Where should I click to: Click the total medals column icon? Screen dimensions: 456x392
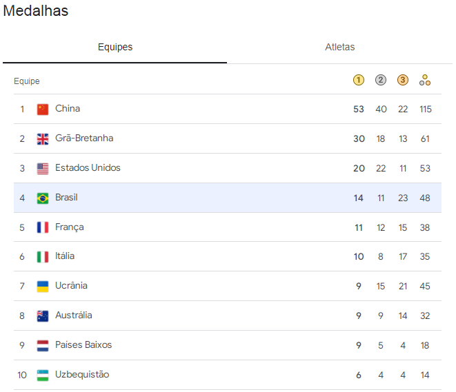click(425, 80)
